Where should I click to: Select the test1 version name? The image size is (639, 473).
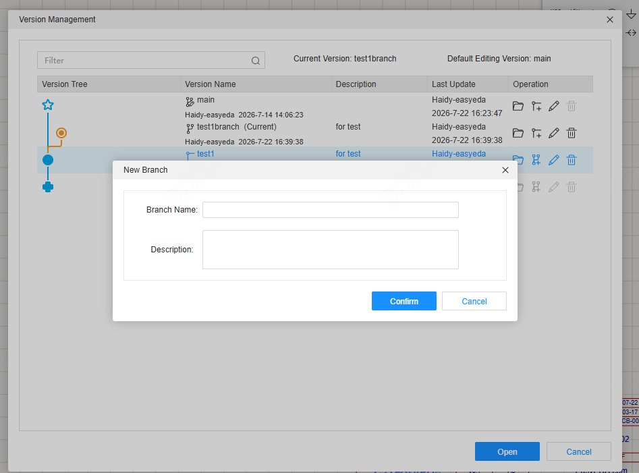[x=205, y=154]
